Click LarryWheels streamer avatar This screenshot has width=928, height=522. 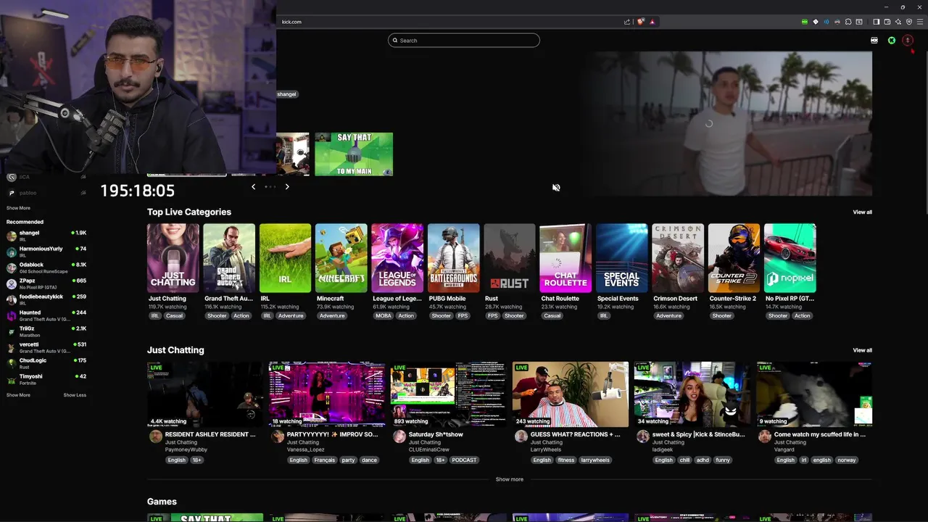point(521,436)
